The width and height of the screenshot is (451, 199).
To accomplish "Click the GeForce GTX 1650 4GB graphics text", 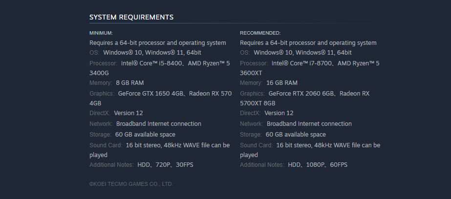I will [150, 94].
